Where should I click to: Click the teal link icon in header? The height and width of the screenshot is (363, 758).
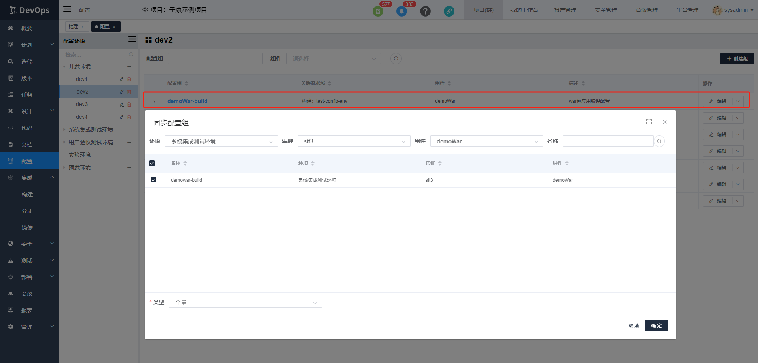click(449, 11)
